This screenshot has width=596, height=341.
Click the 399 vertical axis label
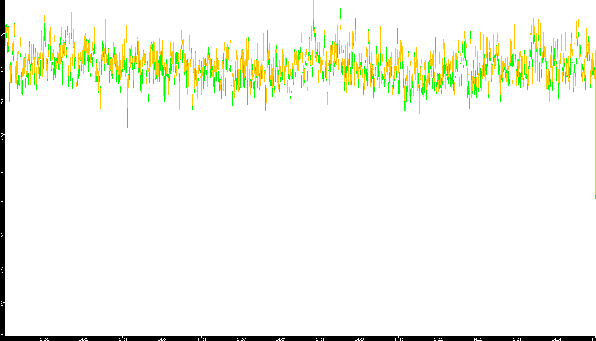2,303
